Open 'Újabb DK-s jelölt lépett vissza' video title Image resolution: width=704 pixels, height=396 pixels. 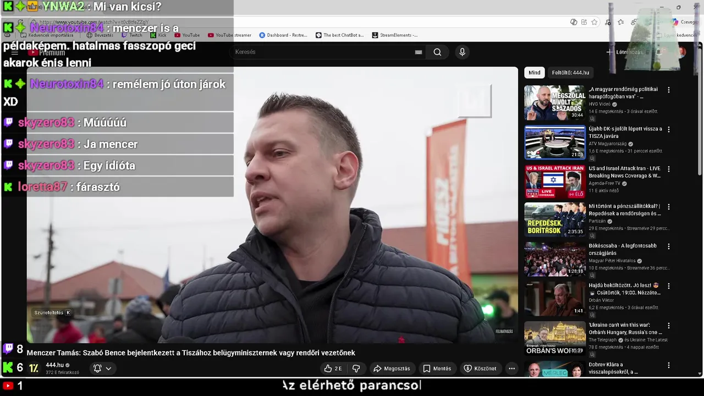(625, 133)
